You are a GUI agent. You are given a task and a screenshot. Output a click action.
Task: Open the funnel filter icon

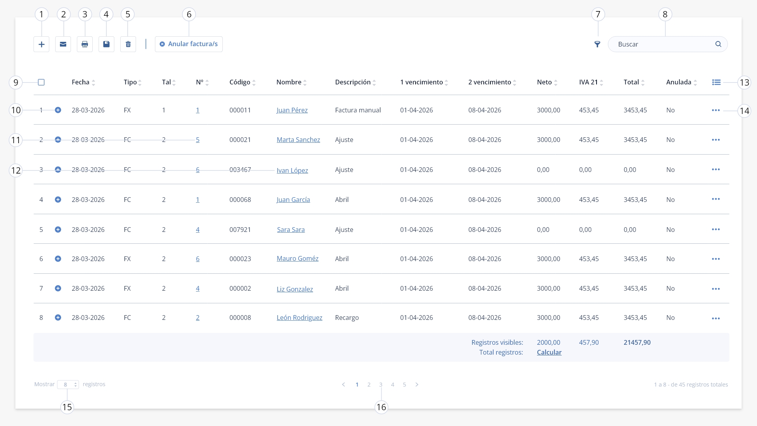click(597, 44)
